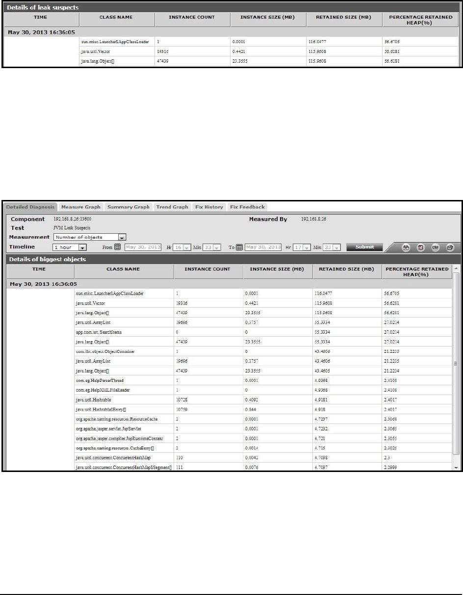Viewport: 463px width, 595px height.
Task: Export data using the CSV icon
Action: (x=435, y=248)
